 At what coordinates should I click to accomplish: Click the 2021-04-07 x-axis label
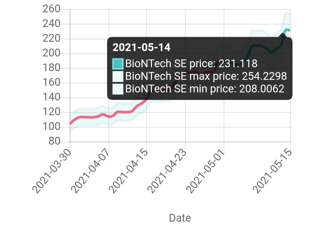tap(91, 172)
